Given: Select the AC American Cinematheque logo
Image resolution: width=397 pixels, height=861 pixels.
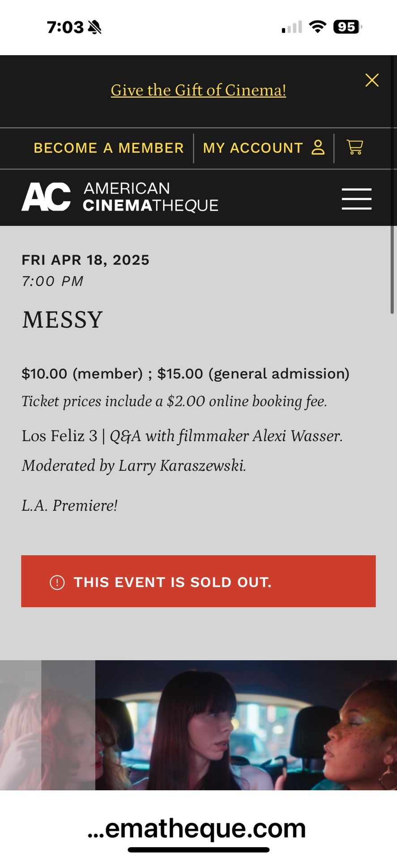Looking at the screenshot, I should tap(119, 197).
